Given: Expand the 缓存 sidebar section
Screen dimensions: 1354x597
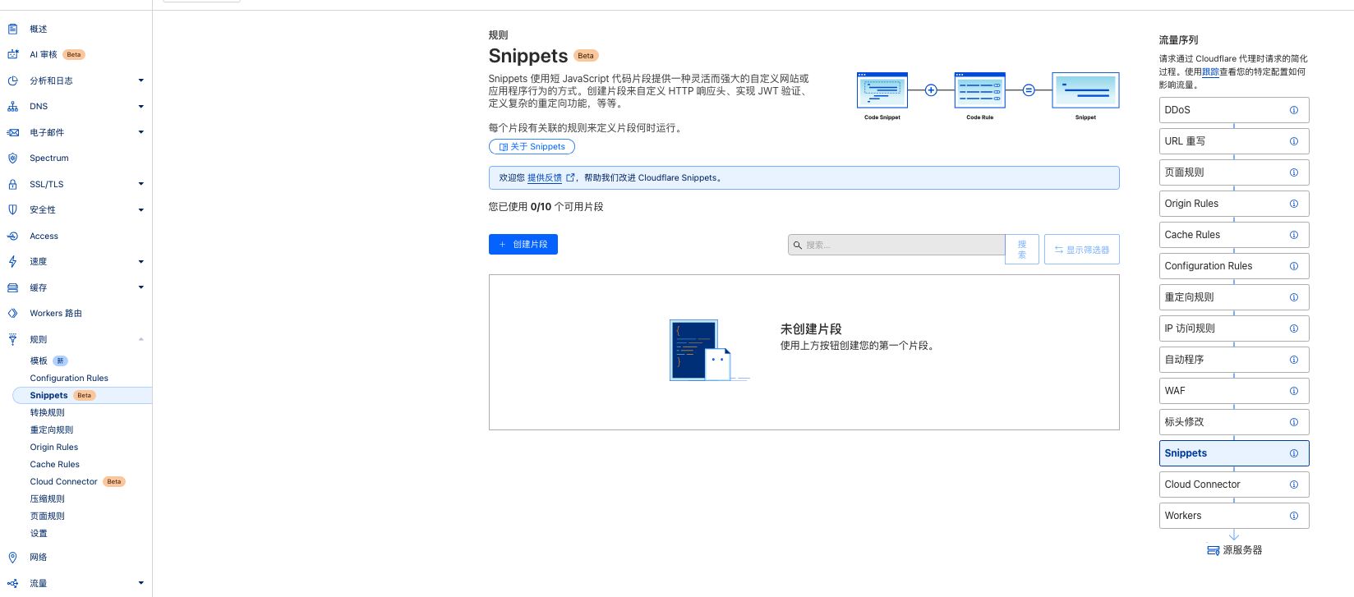Looking at the screenshot, I should (x=140, y=287).
